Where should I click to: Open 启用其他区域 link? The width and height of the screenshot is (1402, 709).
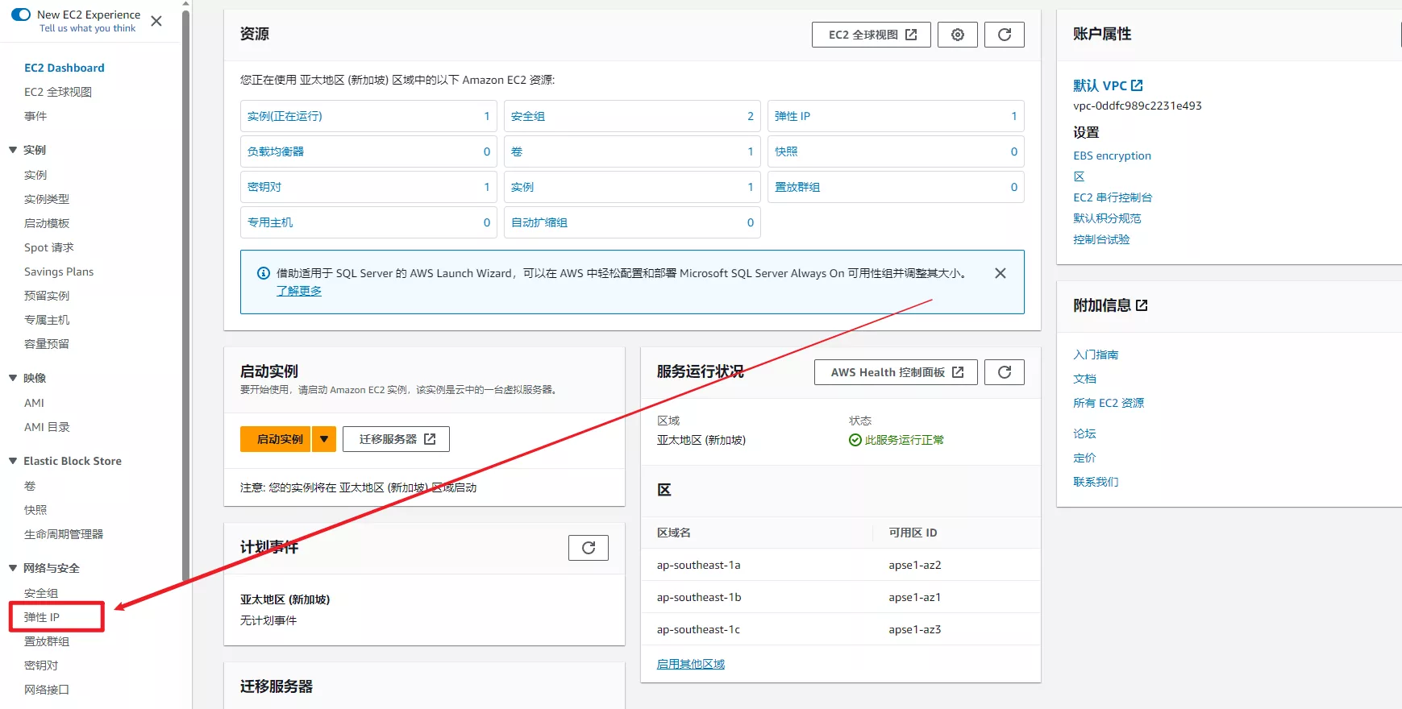coord(691,664)
